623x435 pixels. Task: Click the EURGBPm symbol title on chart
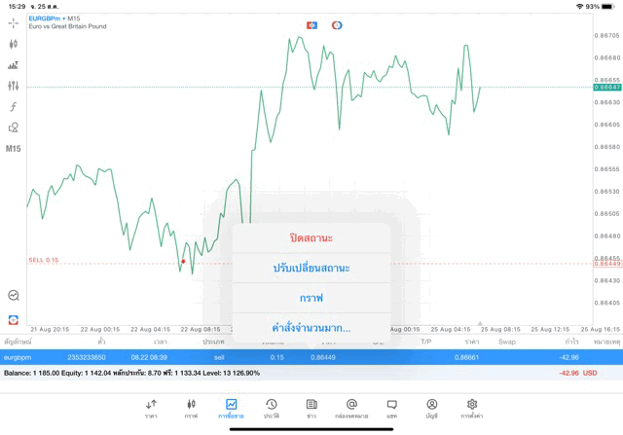coord(48,18)
